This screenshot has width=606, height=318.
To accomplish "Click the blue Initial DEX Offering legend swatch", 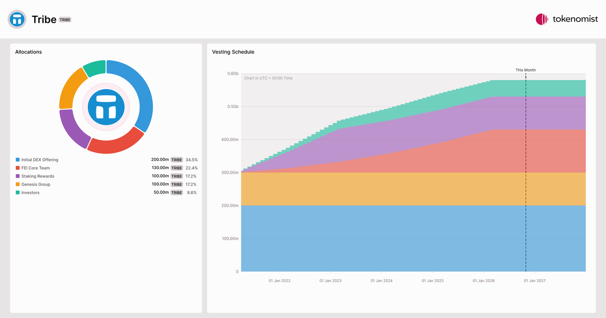I will pos(18,160).
